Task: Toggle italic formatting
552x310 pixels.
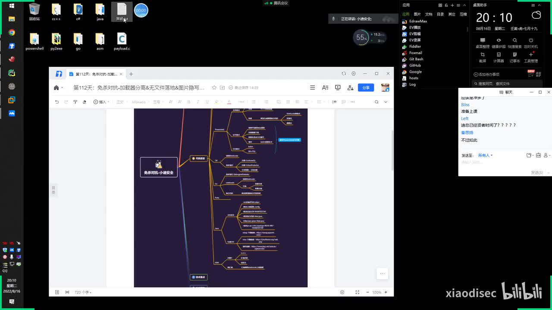Action: pos(198,102)
